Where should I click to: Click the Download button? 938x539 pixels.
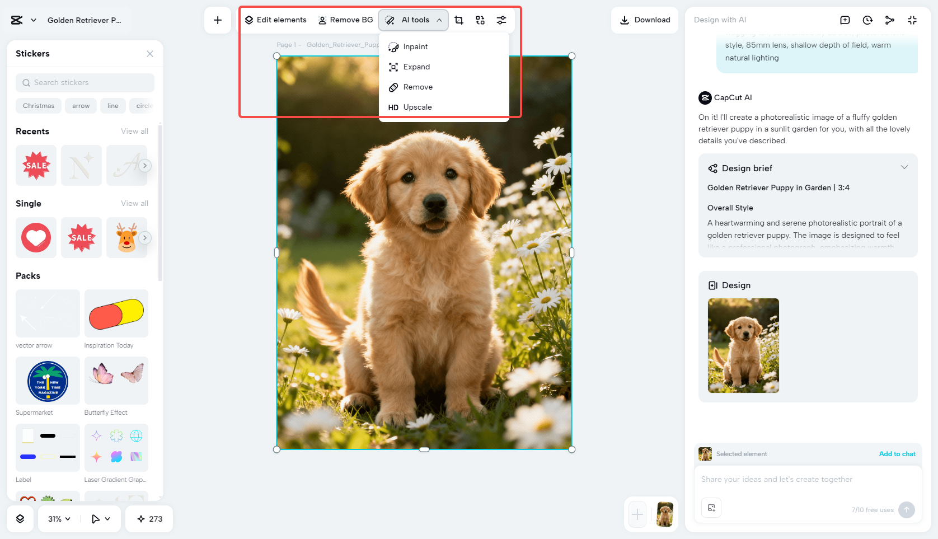click(645, 20)
